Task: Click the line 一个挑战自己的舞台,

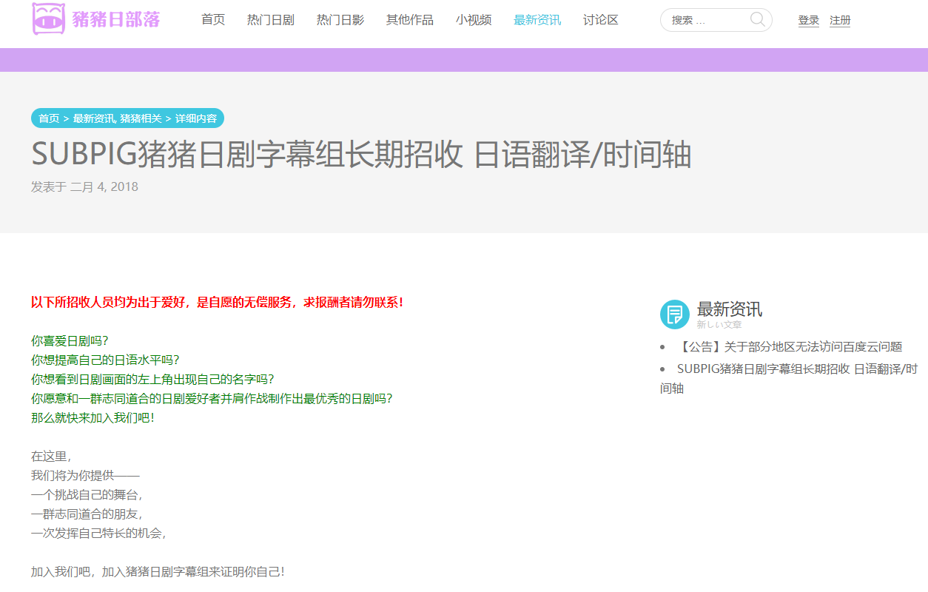Action: tap(87, 495)
